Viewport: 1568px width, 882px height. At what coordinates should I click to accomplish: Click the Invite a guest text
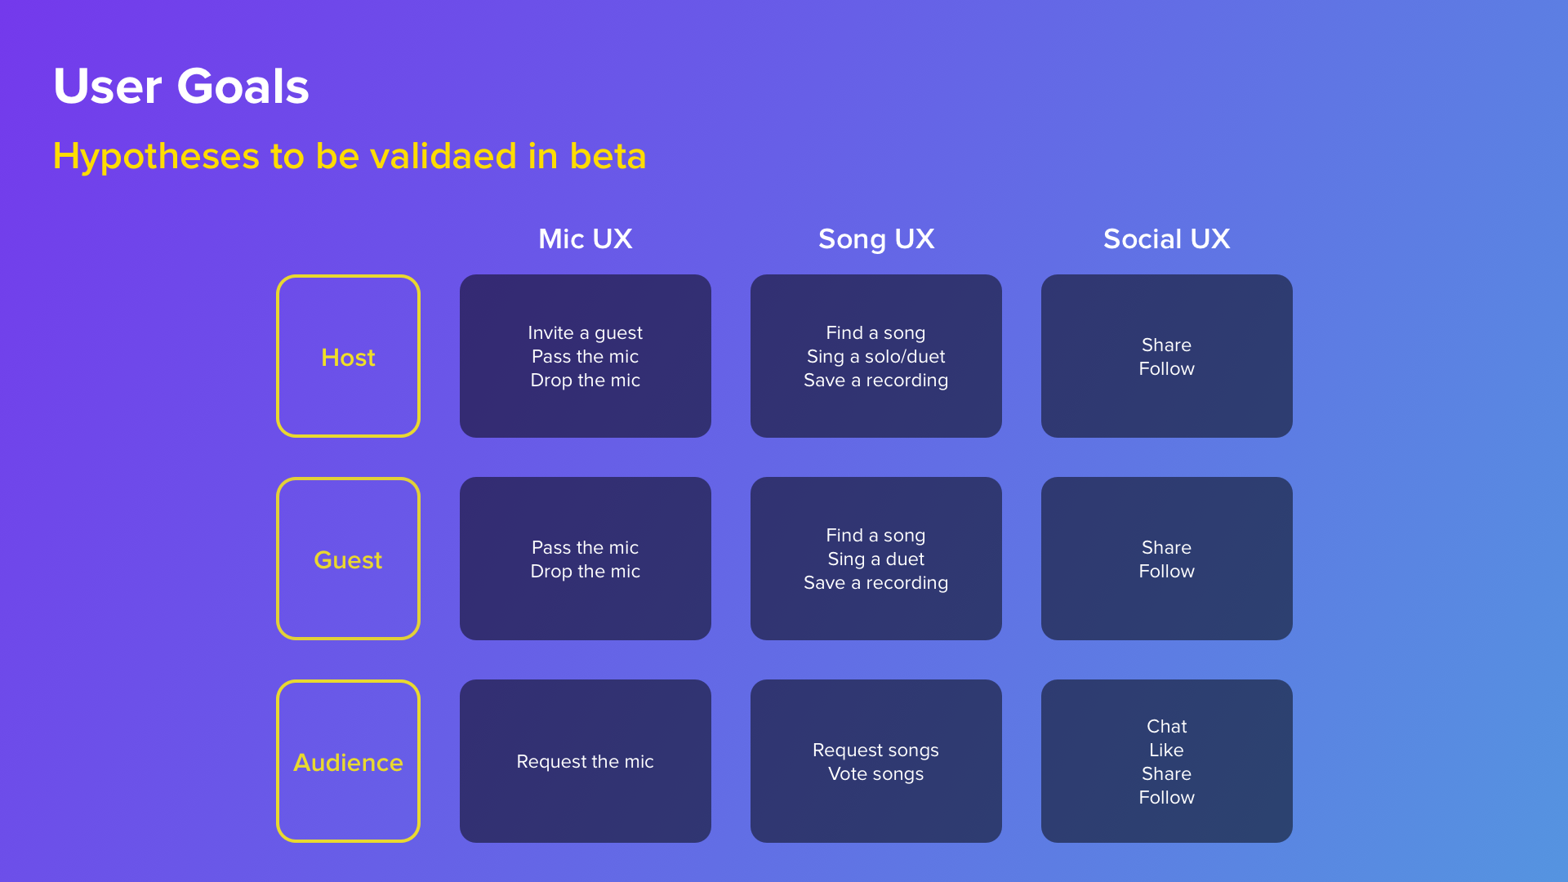586,333
